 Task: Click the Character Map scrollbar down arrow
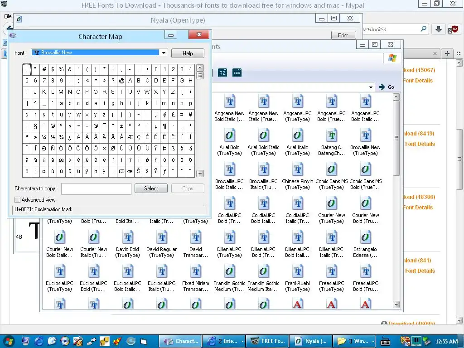pyautogui.click(x=200, y=174)
